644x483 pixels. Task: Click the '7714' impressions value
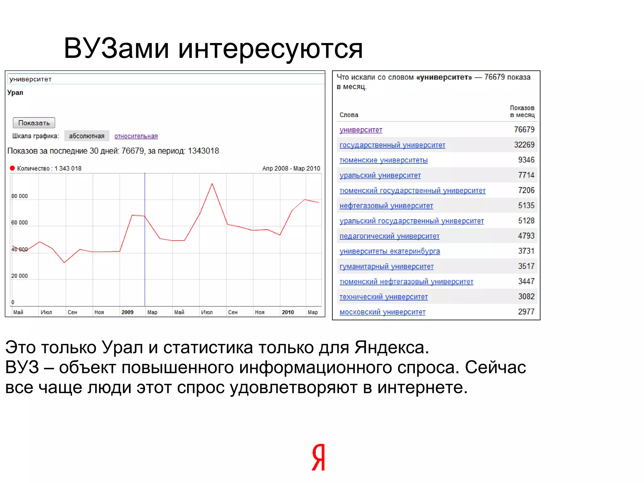pos(526,175)
